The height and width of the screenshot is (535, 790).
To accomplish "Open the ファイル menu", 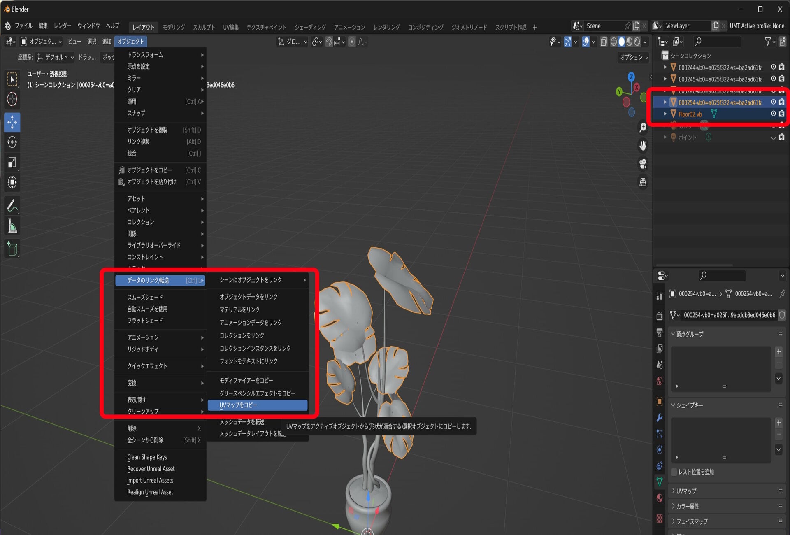I will coord(23,26).
